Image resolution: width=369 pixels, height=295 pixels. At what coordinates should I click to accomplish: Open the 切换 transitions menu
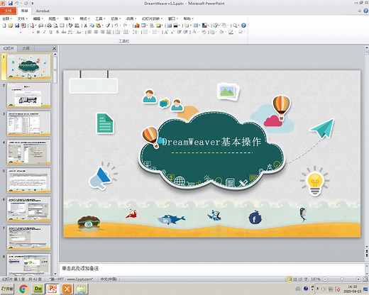coord(116,18)
